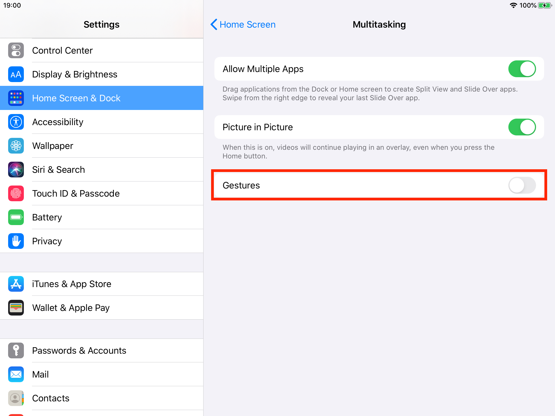
Task: Tap the green Battery icon
Action: (16, 217)
